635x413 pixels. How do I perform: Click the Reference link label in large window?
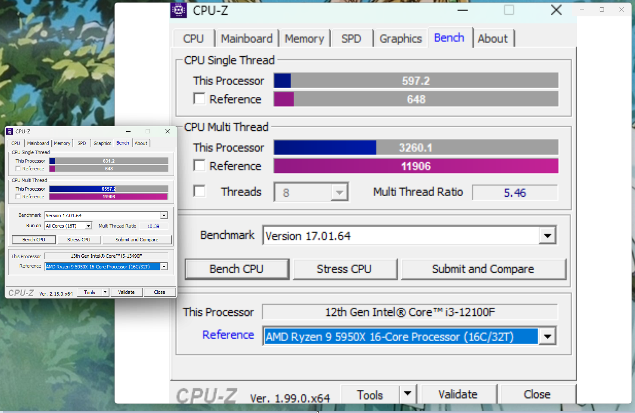(228, 335)
